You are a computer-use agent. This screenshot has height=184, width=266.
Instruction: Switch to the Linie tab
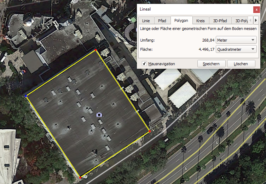point(145,21)
